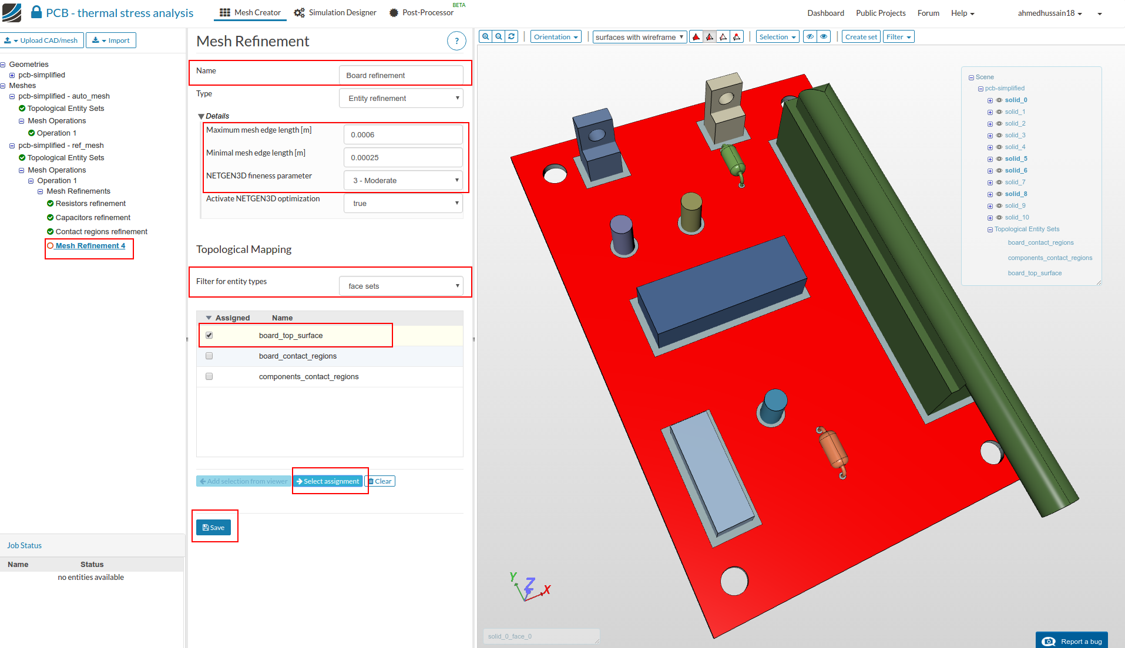The image size is (1125, 648).
Task: Toggle visibility eye of solid_5
Action: pos(999,158)
